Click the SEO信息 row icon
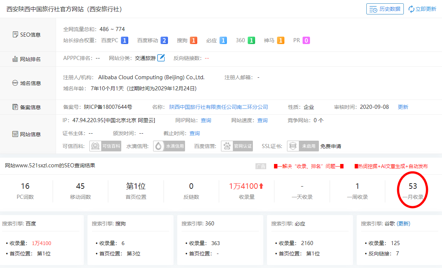The height and width of the screenshot is (268, 442). point(15,35)
